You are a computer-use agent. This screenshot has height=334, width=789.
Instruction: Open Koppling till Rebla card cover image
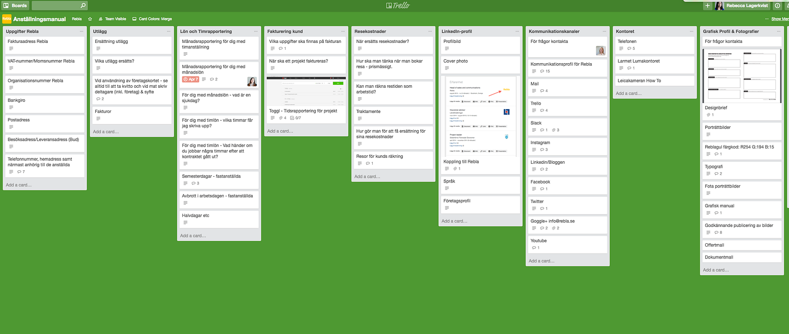[x=480, y=116]
